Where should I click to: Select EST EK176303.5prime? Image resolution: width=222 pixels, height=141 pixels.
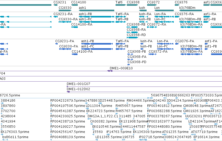[15, 132]
